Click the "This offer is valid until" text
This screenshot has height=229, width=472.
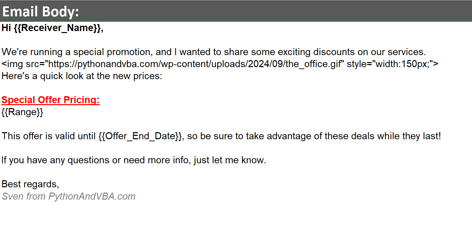click(x=49, y=136)
